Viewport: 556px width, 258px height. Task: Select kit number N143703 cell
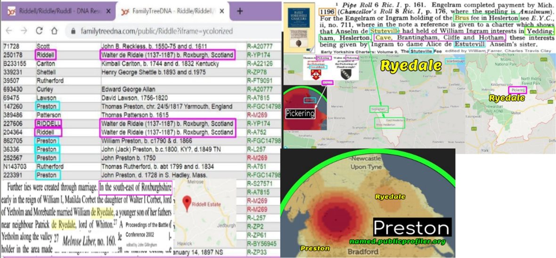tap(15, 166)
